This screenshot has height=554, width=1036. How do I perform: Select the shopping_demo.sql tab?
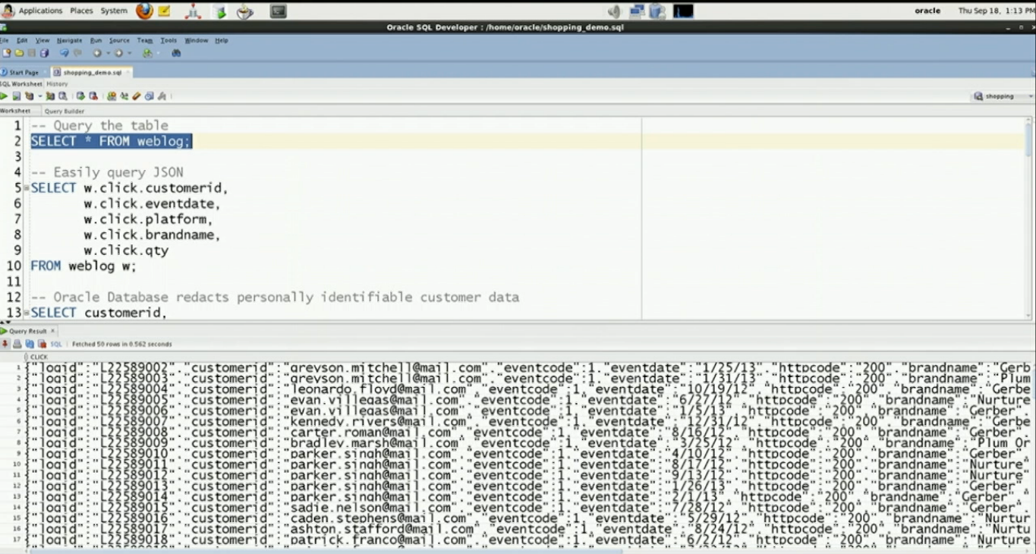pos(90,72)
